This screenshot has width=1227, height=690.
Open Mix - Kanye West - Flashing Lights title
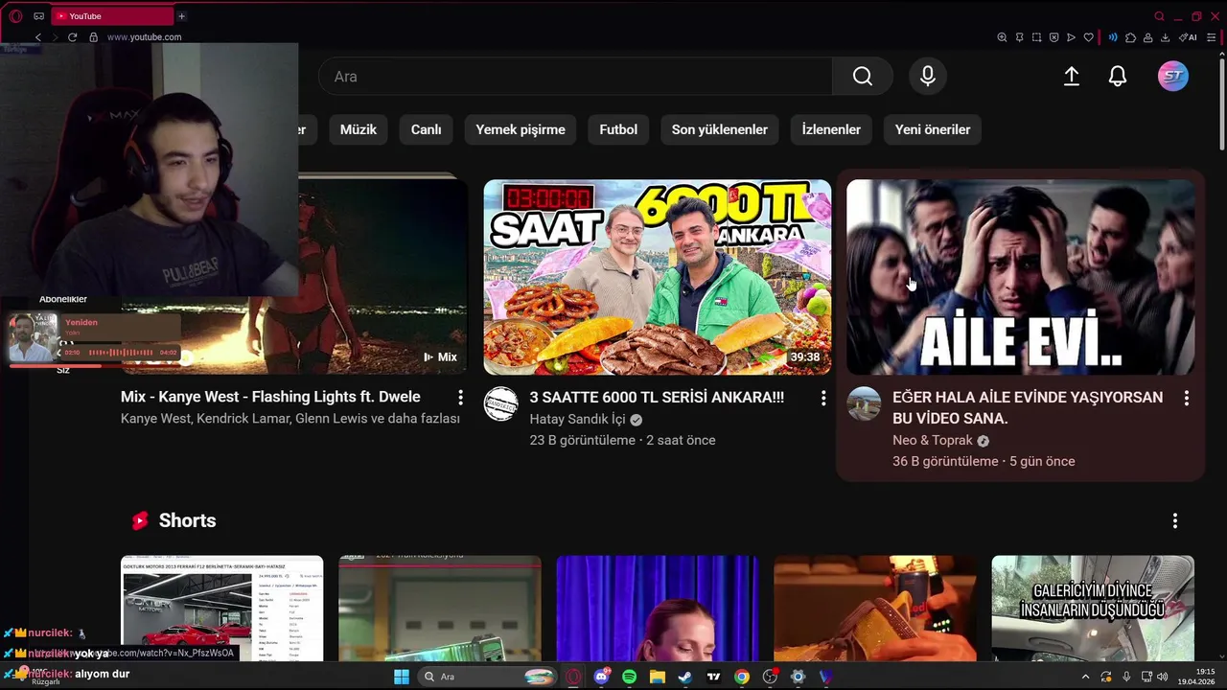270,397
